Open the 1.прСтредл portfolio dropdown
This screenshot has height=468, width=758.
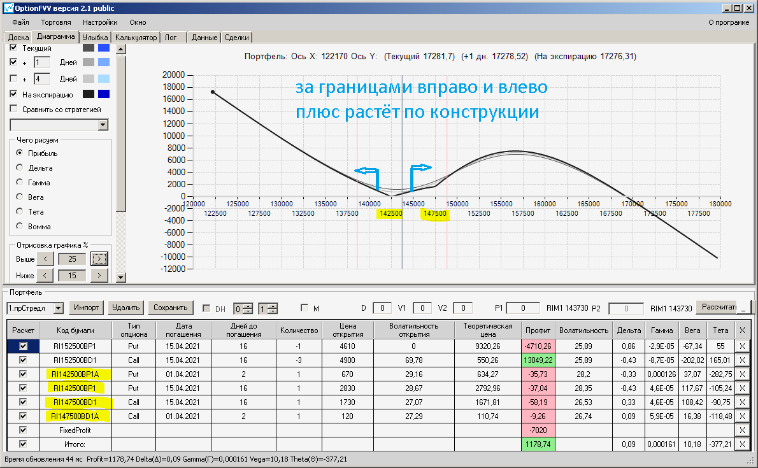point(59,308)
